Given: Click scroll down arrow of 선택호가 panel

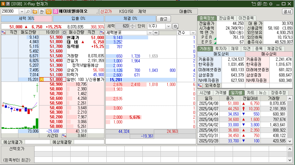Looking at the screenshot, I should 290,160.
